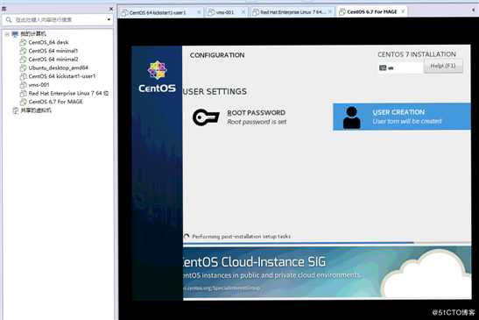Open the User Creation person icon

352,117
